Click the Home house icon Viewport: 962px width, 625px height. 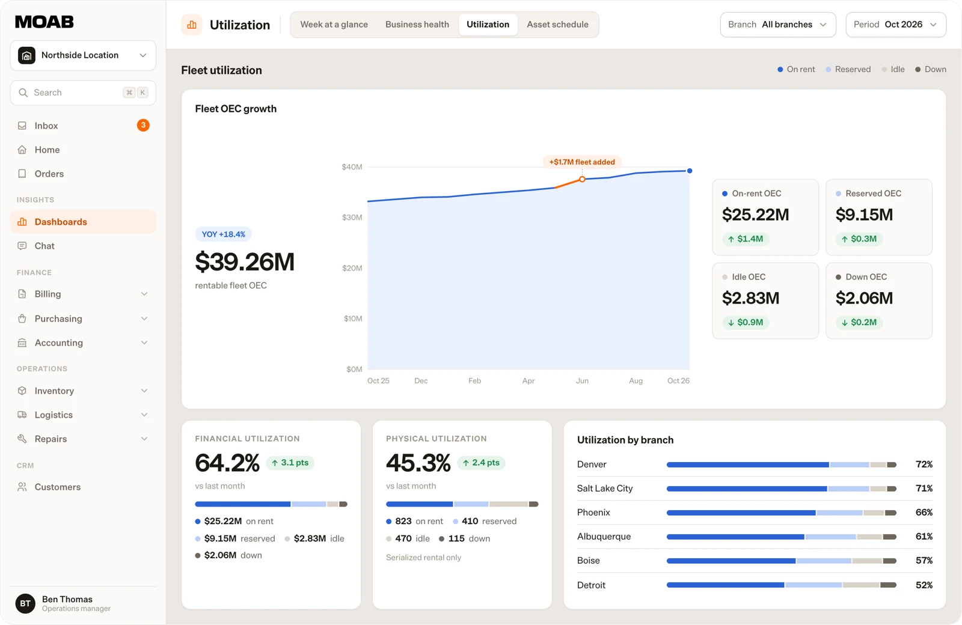pyautogui.click(x=22, y=150)
